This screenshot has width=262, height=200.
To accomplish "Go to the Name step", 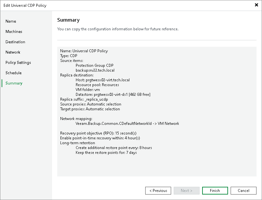I will pyautogui.click(x=11, y=21).
